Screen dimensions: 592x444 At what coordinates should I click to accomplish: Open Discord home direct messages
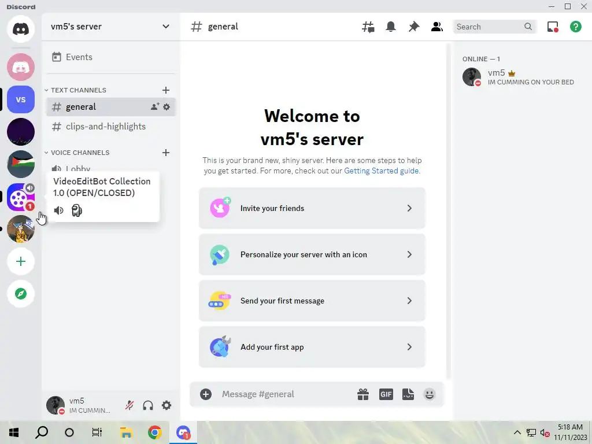[x=21, y=29]
